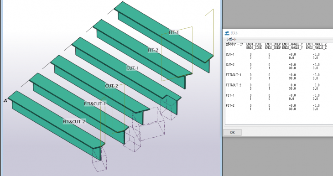The height and width of the screenshot is (176, 333).
Task: Select the FIT&CUT-2 label in the 3D view
Action: pyautogui.click(x=74, y=122)
